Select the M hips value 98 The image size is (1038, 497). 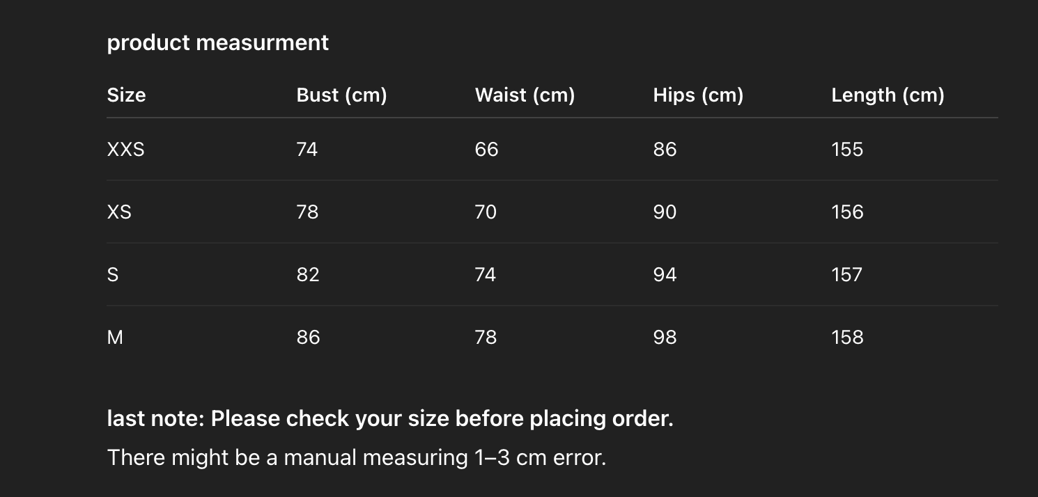pos(665,338)
